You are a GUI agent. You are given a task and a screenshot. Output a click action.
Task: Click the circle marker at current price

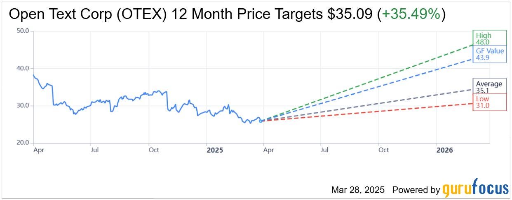260,121
